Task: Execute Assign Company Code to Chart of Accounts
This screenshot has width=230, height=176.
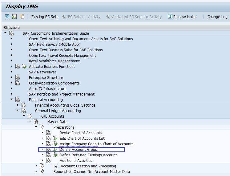Action: point(55,144)
